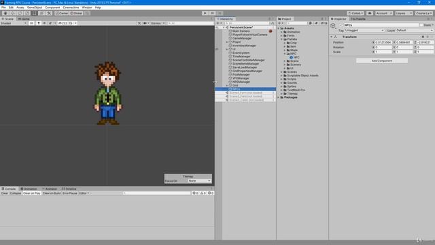Toggle scene effects icon
This screenshot has height=245, width=435.
[x=50, y=23]
